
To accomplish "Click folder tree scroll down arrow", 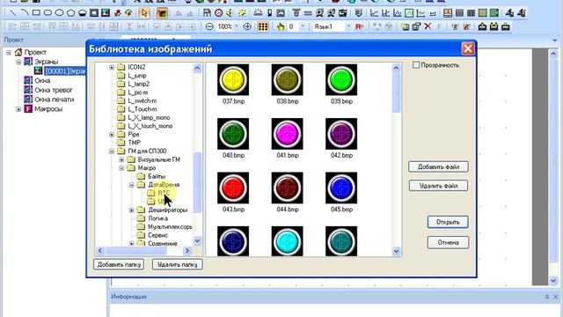I will 197,240.
